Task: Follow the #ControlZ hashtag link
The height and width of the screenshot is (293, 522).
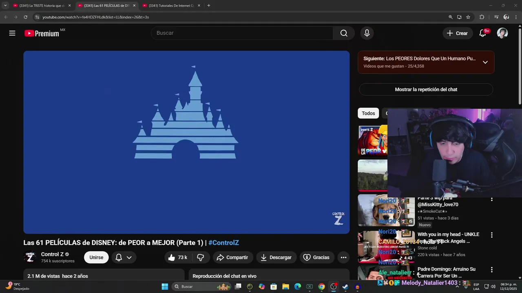Action: click(223, 243)
